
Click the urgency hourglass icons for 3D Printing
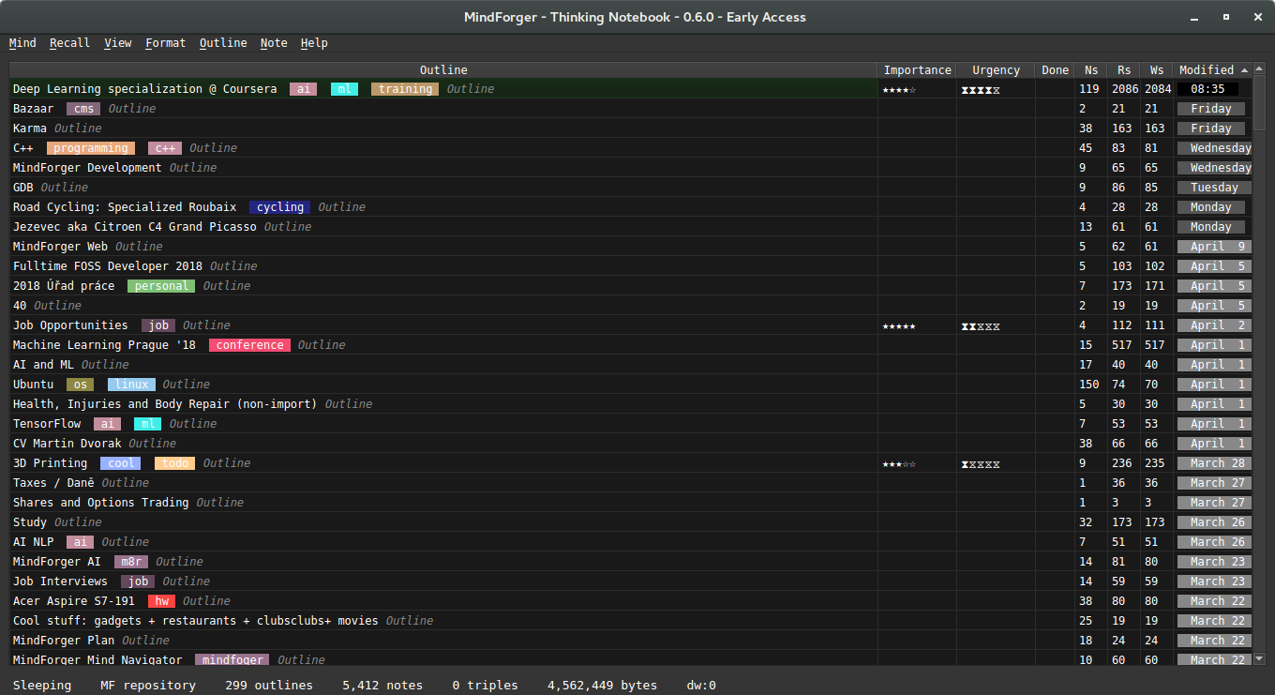pos(980,464)
